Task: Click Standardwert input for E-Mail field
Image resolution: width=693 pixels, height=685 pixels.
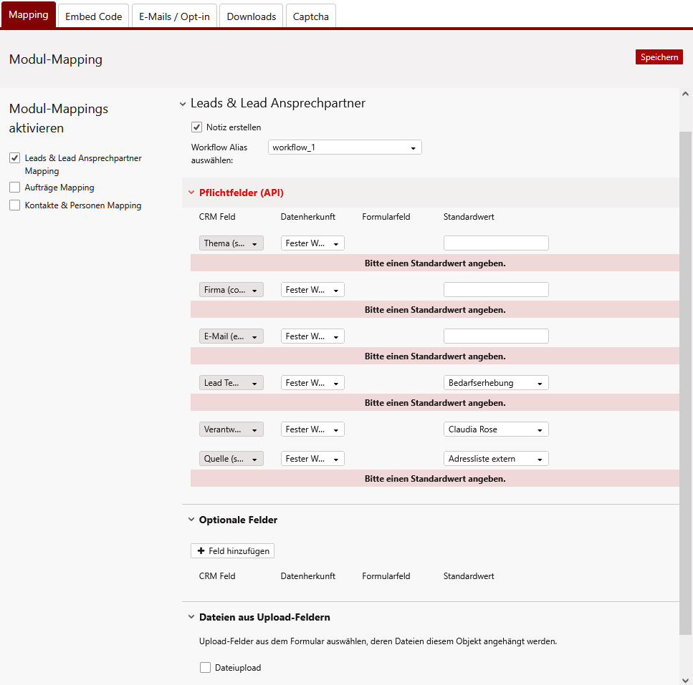Action: click(496, 336)
